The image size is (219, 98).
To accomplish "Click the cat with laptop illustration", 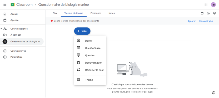I will pos(132,69).
